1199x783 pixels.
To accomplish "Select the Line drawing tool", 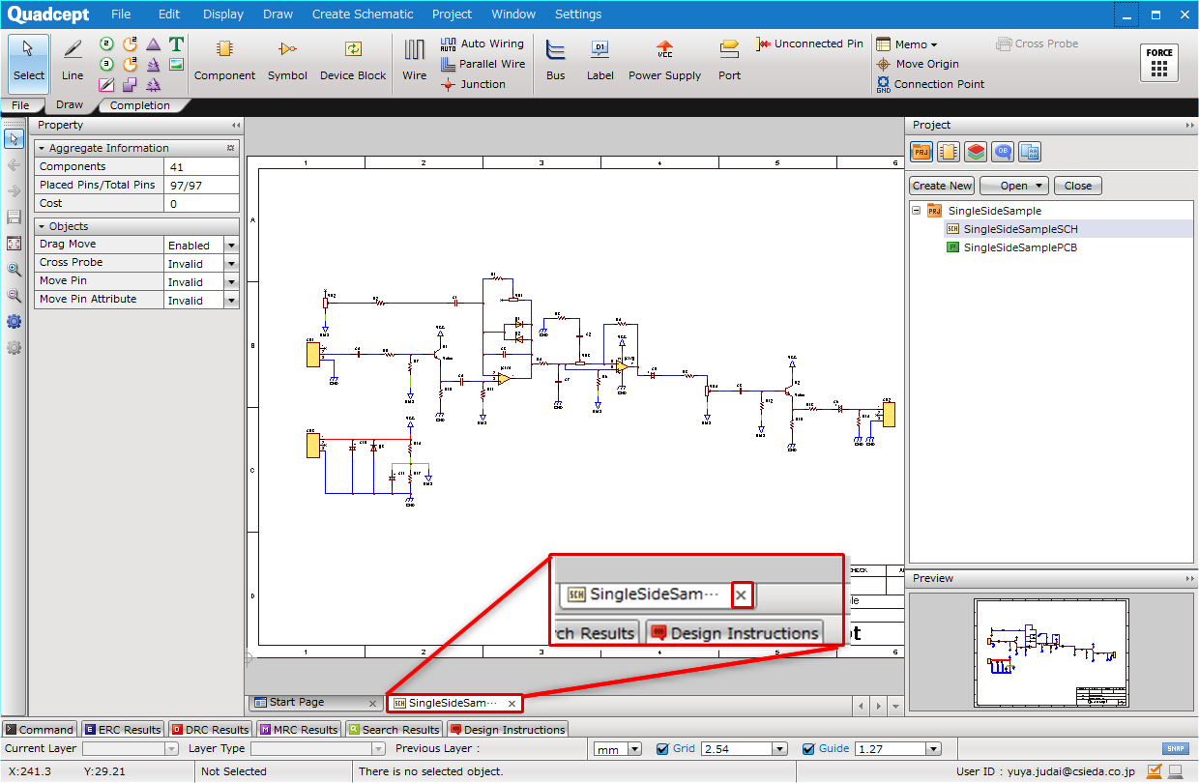I will pos(73,60).
